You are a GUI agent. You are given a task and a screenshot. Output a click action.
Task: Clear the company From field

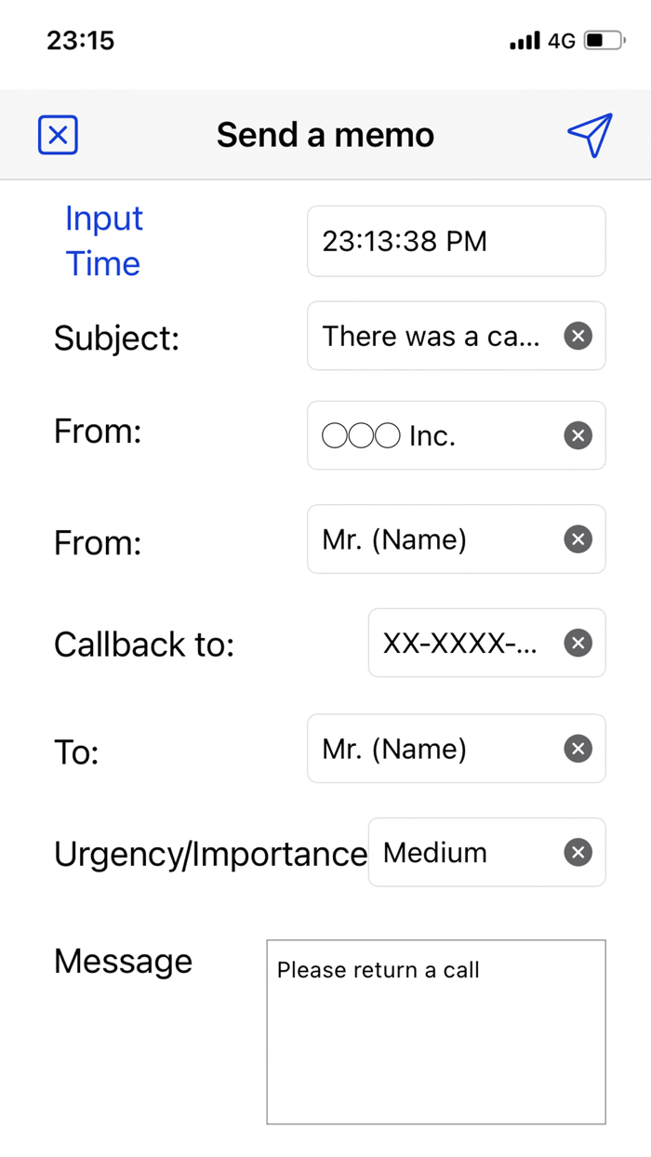pos(578,435)
